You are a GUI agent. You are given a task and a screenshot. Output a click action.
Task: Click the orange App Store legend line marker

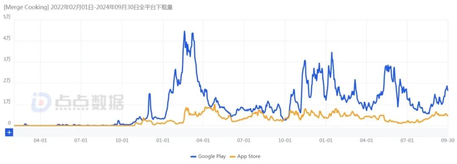tap(233, 157)
